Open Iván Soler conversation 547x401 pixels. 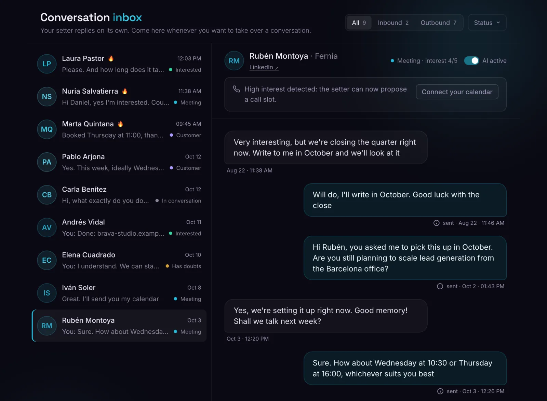(119, 293)
